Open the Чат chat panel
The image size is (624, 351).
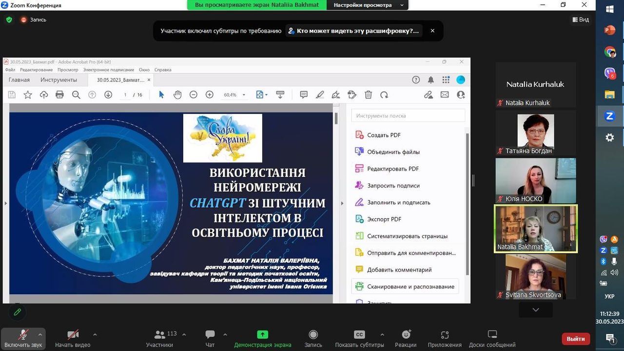tap(210, 338)
